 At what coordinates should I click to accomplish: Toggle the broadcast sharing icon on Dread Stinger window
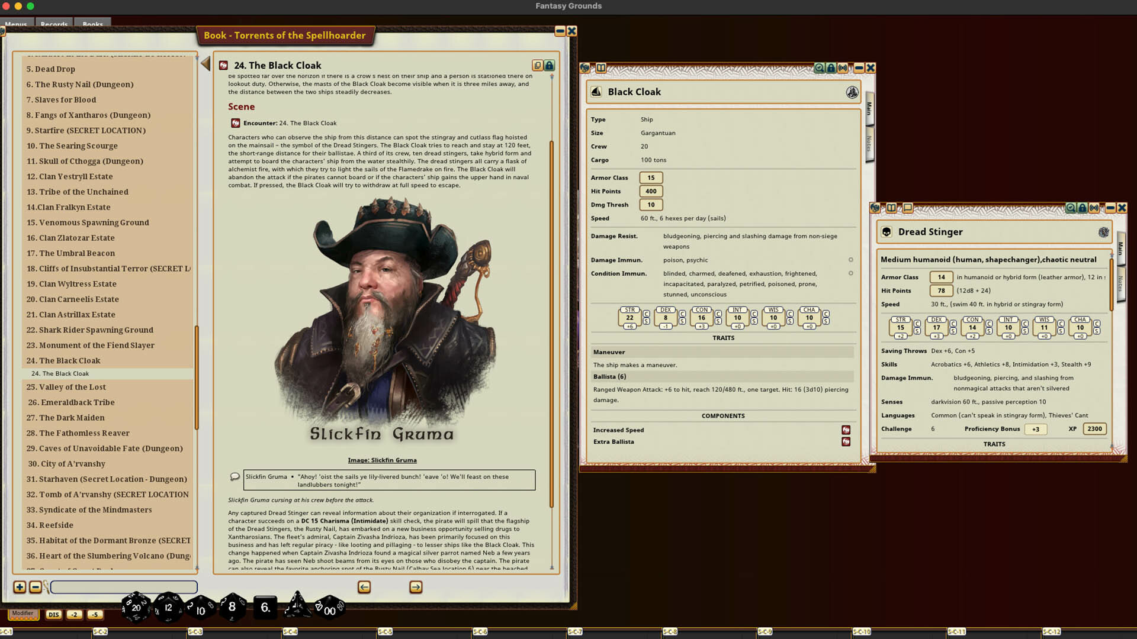tap(1094, 208)
